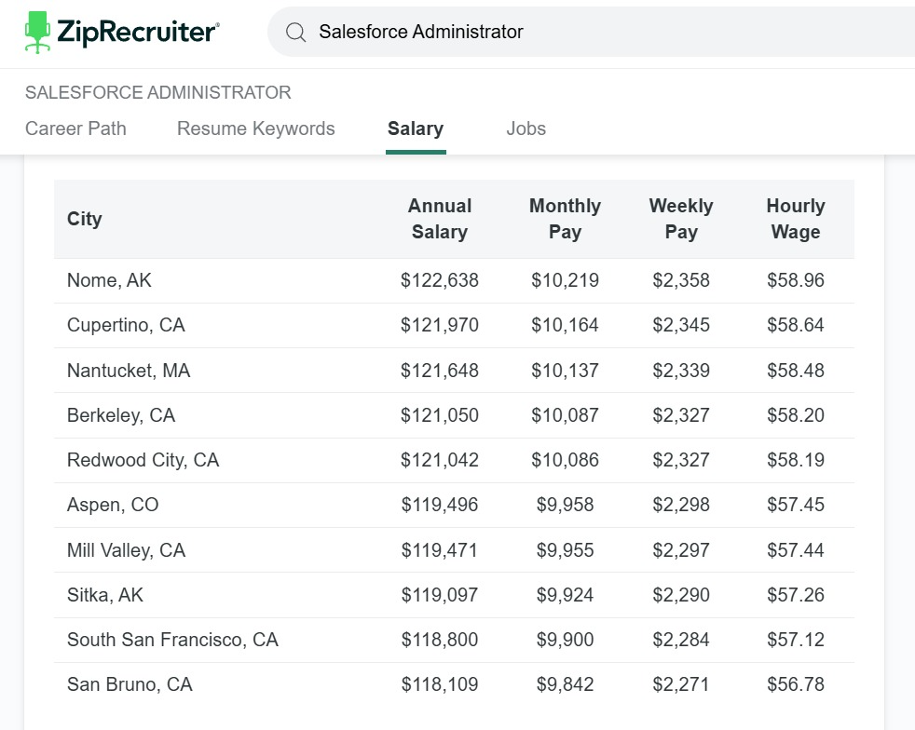Select the South San Francisco, CA cell

172,640
